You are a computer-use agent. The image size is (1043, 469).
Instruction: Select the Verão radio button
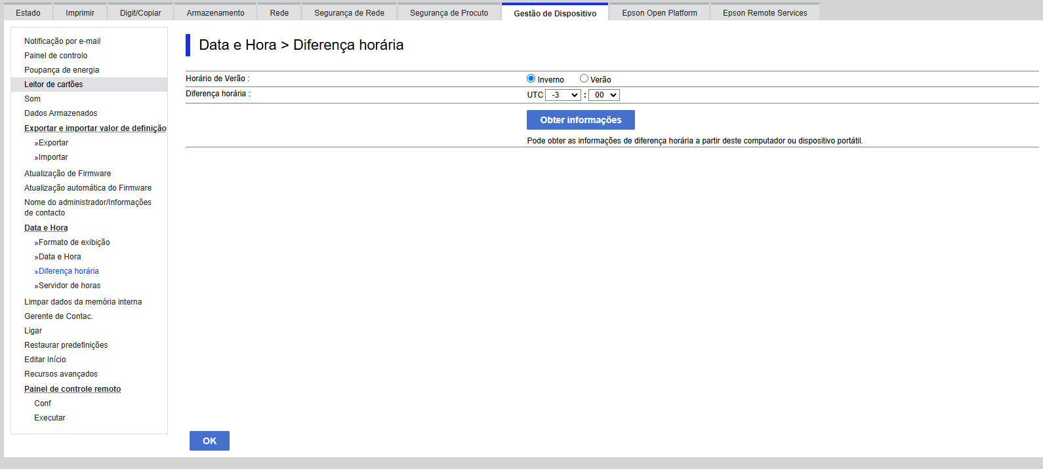click(584, 79)
